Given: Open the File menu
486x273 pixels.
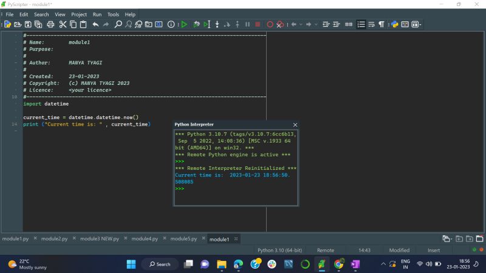Looking at the screenshot, I should tap(10, 15).
